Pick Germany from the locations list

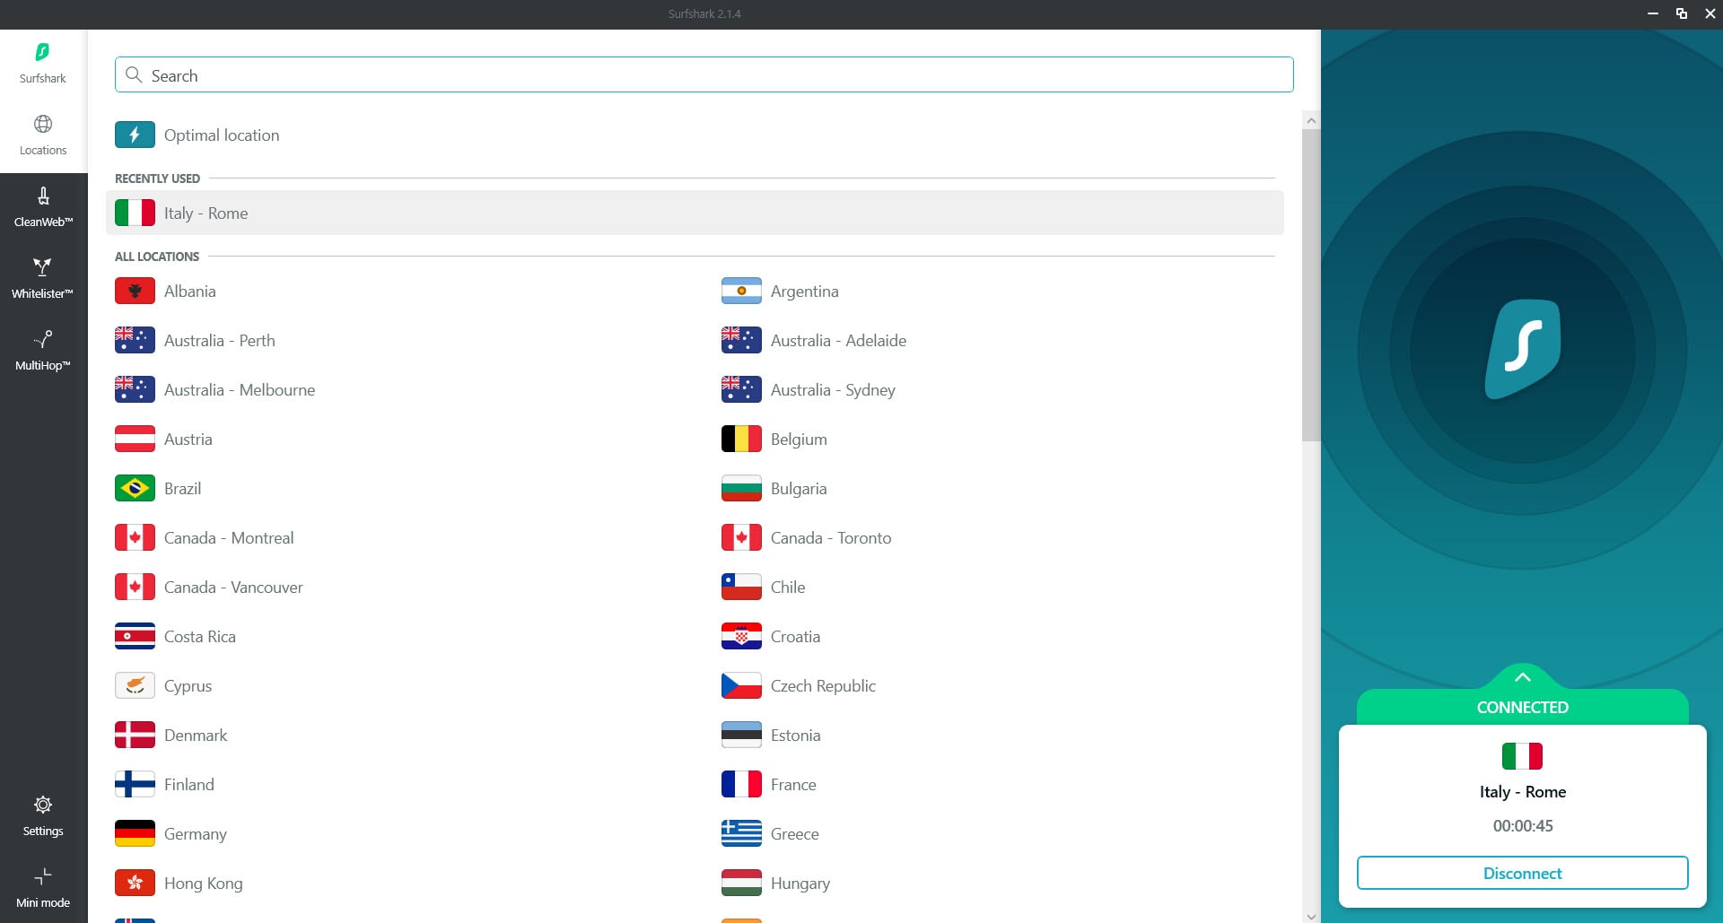[x=195, y=834]
